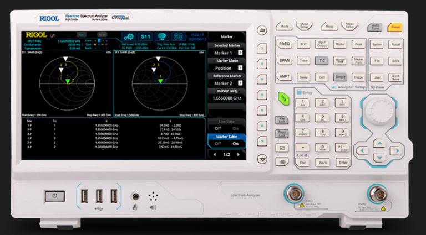426x235 pixels.
Task: Push the softkey beside Reference Marker
Action: (262, 79)
